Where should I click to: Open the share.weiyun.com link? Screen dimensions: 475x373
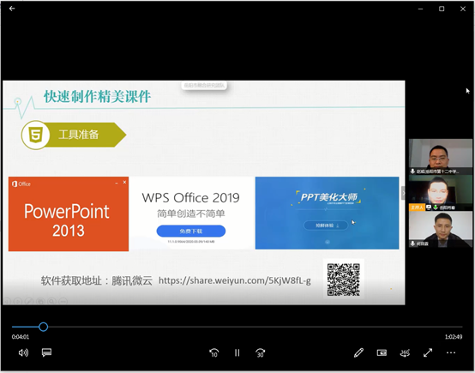(235, 280)
